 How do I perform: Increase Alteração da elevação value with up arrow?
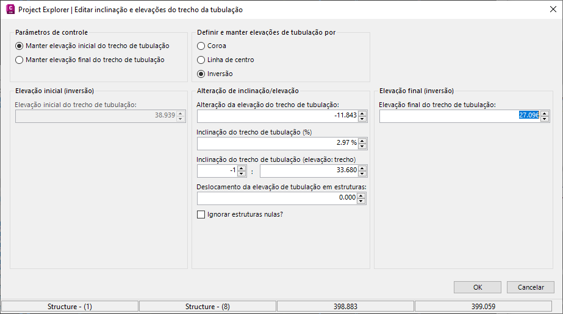[362, 113]
